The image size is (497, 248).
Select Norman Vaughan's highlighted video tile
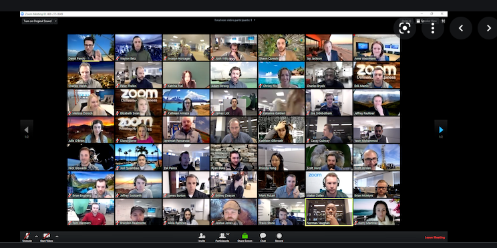coord(329,212)
